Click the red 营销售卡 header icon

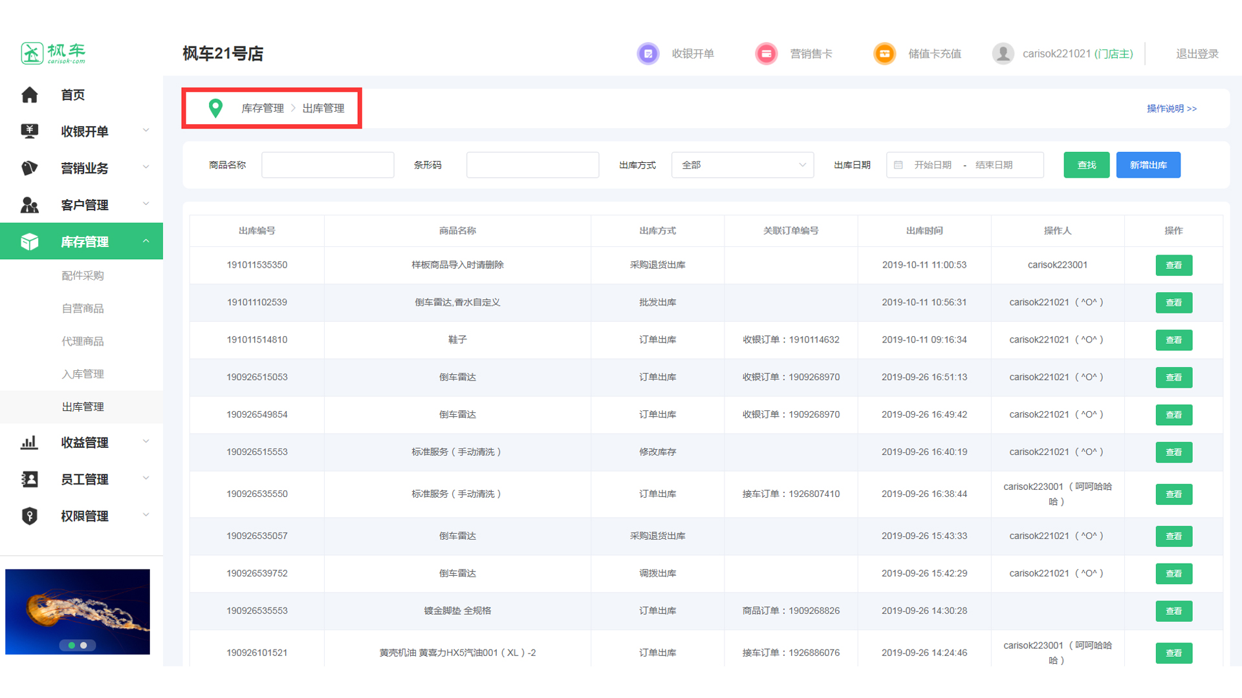coord(767,54)
